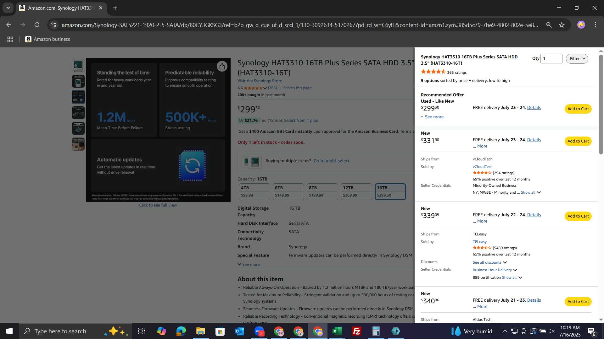Open Details for July 22 - 24 delivery
This screenshot has width=604, height=339.
coord(534,215)
